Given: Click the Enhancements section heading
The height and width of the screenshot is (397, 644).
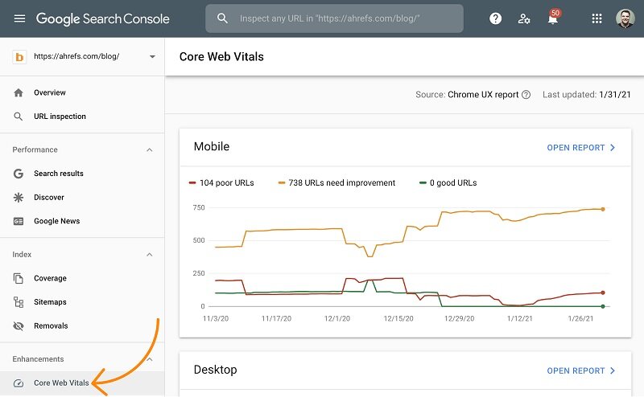Looking at the screenshot, I should 38,359.
